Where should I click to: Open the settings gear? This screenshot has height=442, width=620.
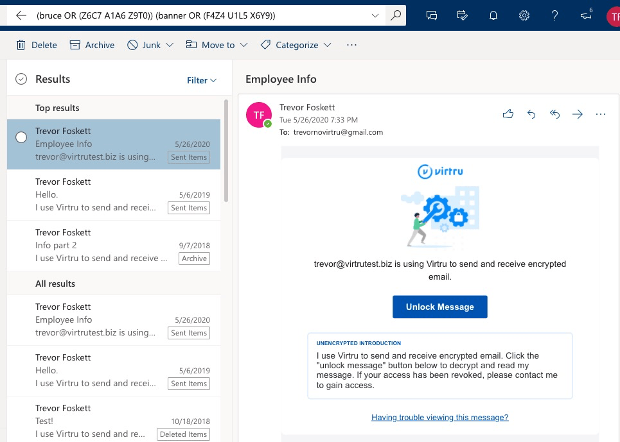click(524, 16)
